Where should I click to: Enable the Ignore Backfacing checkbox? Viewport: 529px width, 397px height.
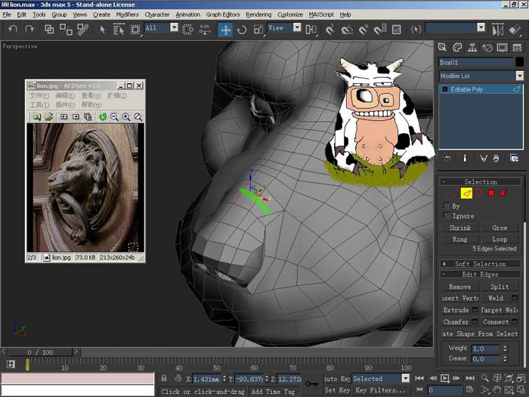coord(447,216)
